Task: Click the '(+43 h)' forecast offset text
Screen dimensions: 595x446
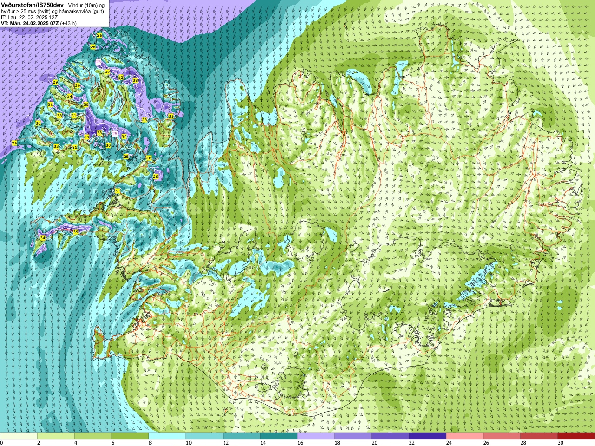Action: [68, 23]
